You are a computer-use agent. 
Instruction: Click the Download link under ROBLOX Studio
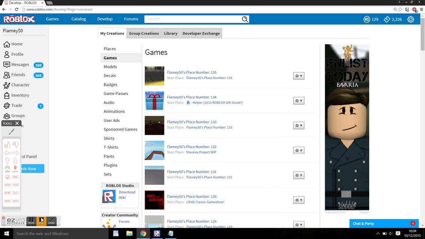[x=127, y=192]
